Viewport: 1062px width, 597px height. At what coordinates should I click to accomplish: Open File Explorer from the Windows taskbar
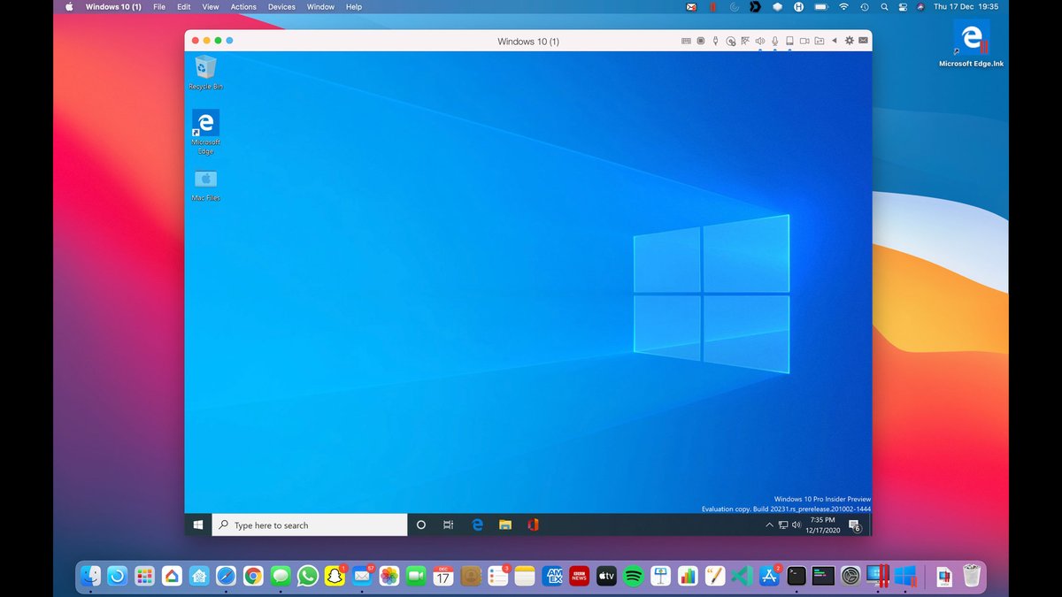[x=505, y=524]
